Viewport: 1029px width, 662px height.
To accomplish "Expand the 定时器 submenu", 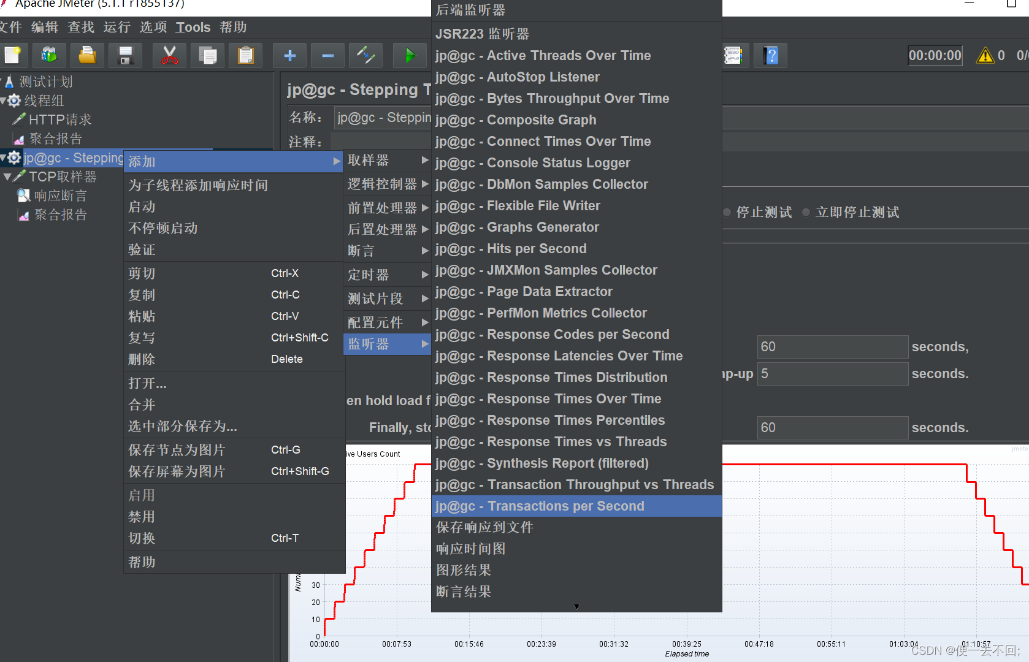I will 387,275.
